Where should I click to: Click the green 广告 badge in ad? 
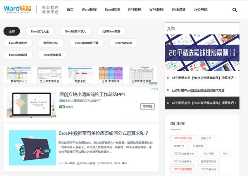click(62, 107)
